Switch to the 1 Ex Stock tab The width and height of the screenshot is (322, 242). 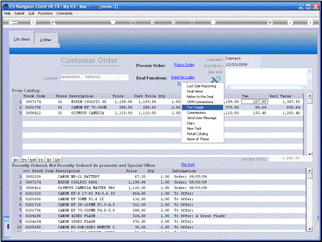pos(22,39)
